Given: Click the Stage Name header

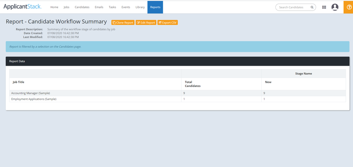Looking at the screenshot, I should 304,74.
